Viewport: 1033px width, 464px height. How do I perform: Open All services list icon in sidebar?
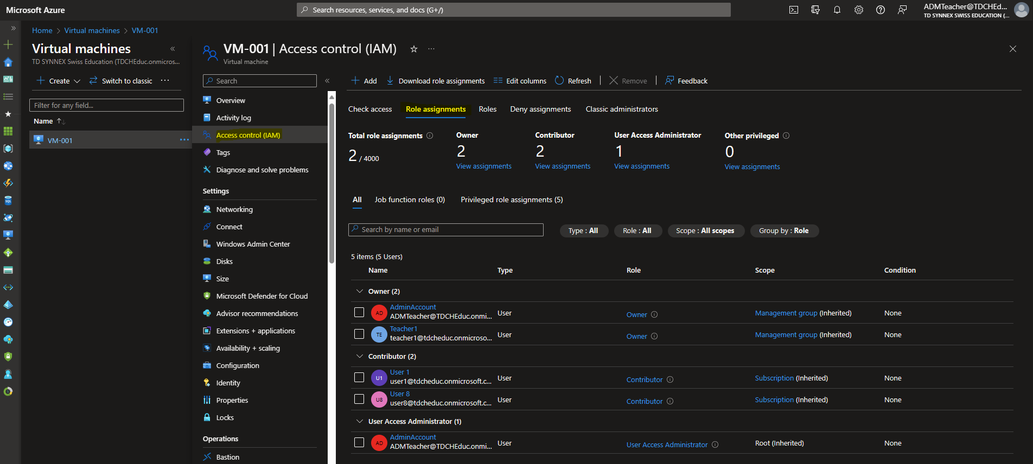click(x=8, y=96)
